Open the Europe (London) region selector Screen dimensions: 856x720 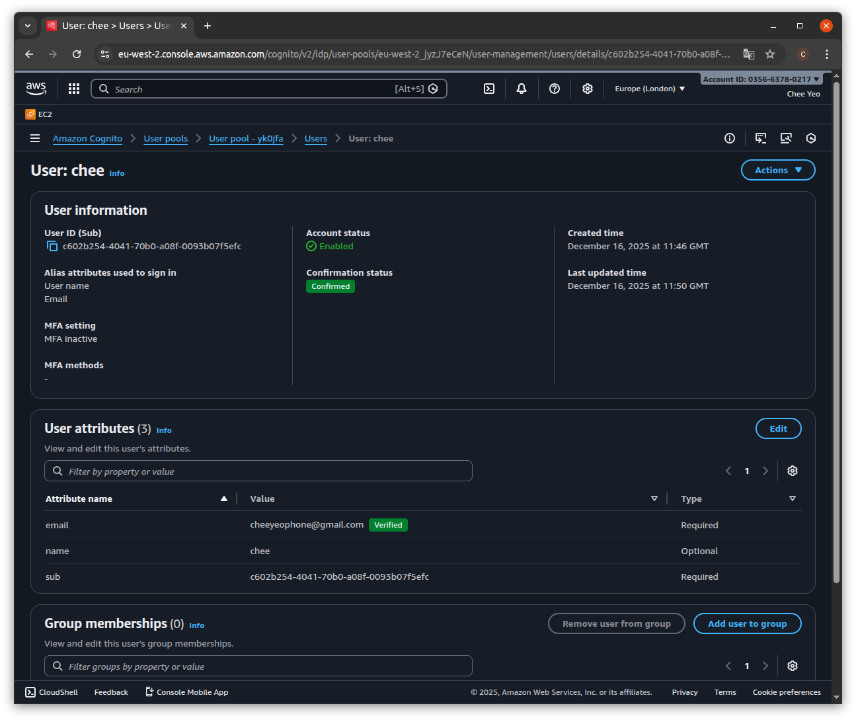click(648, 88)
